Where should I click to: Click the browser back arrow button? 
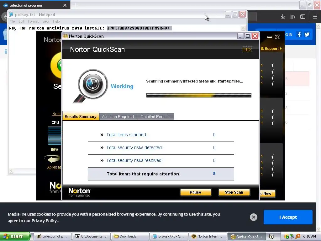click(4, 17)
